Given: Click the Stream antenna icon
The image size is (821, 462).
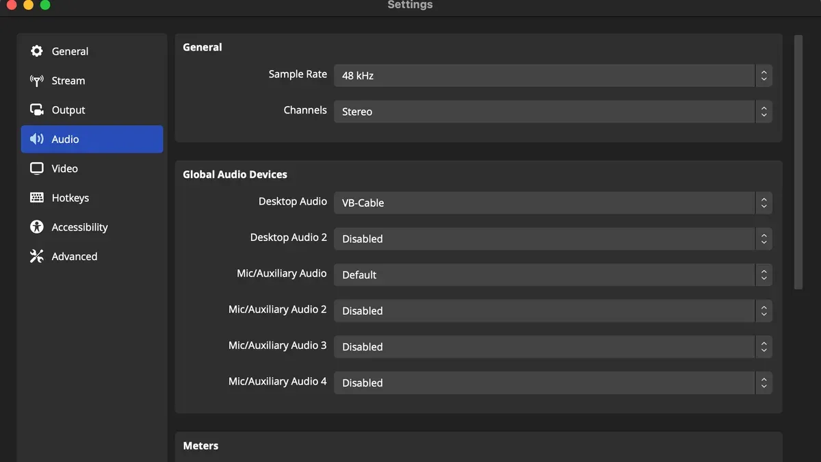Looking at the screenshot, I should coord(37,81).
